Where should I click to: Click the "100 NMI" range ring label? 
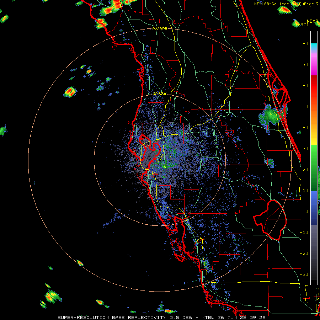[160, 28]
